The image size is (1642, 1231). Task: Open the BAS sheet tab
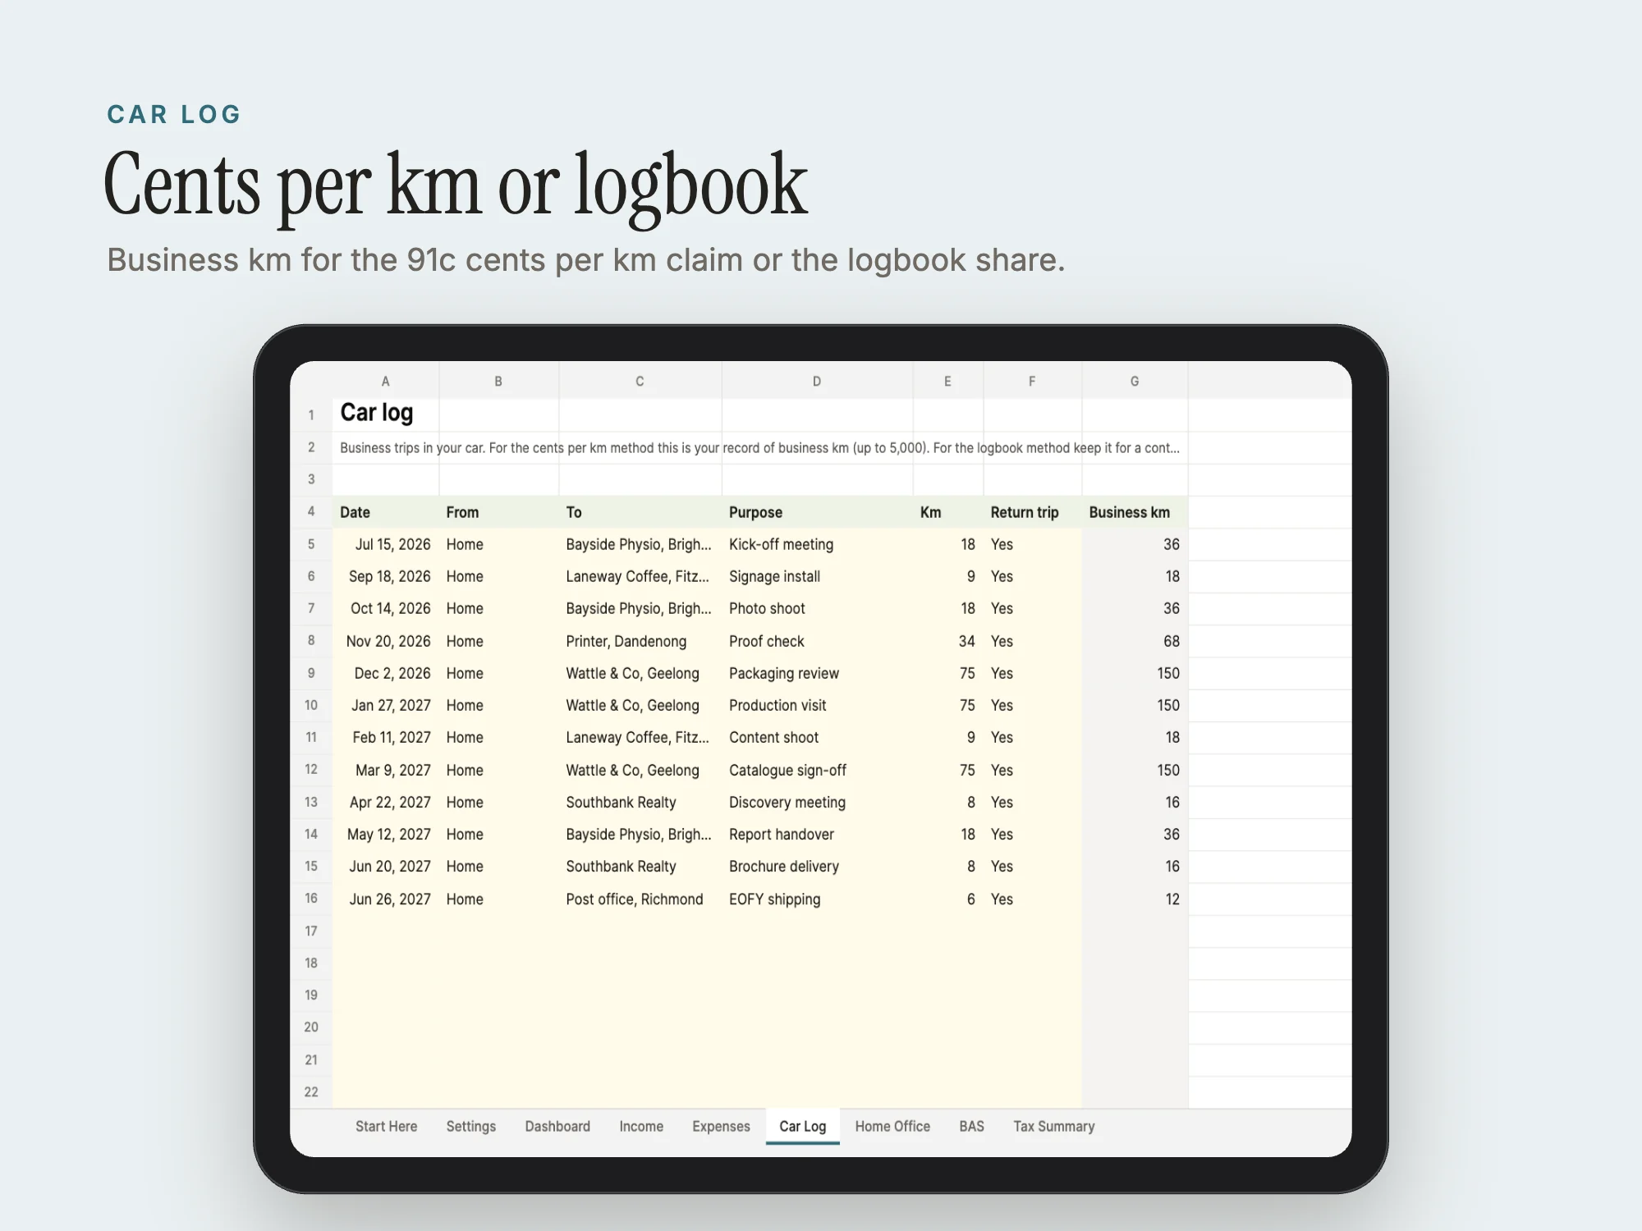971,1126
